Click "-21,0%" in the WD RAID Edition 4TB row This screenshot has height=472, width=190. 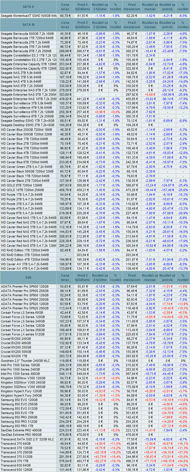click(x=183, y=259)
